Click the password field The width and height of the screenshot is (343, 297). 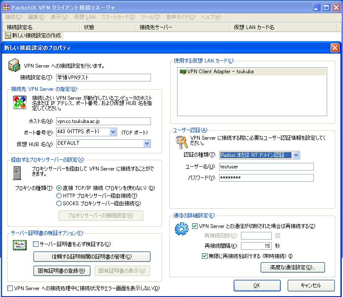[266, 178]
